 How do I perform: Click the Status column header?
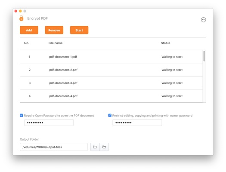coord(165,43)
